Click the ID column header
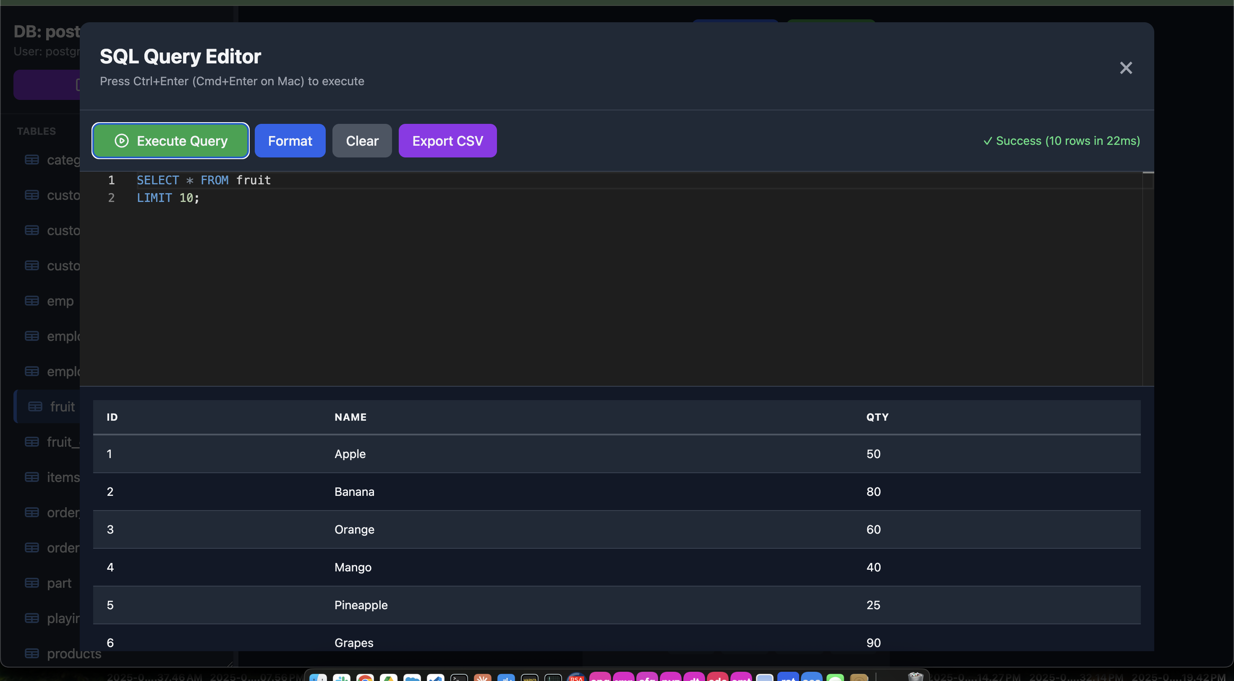 112,417
